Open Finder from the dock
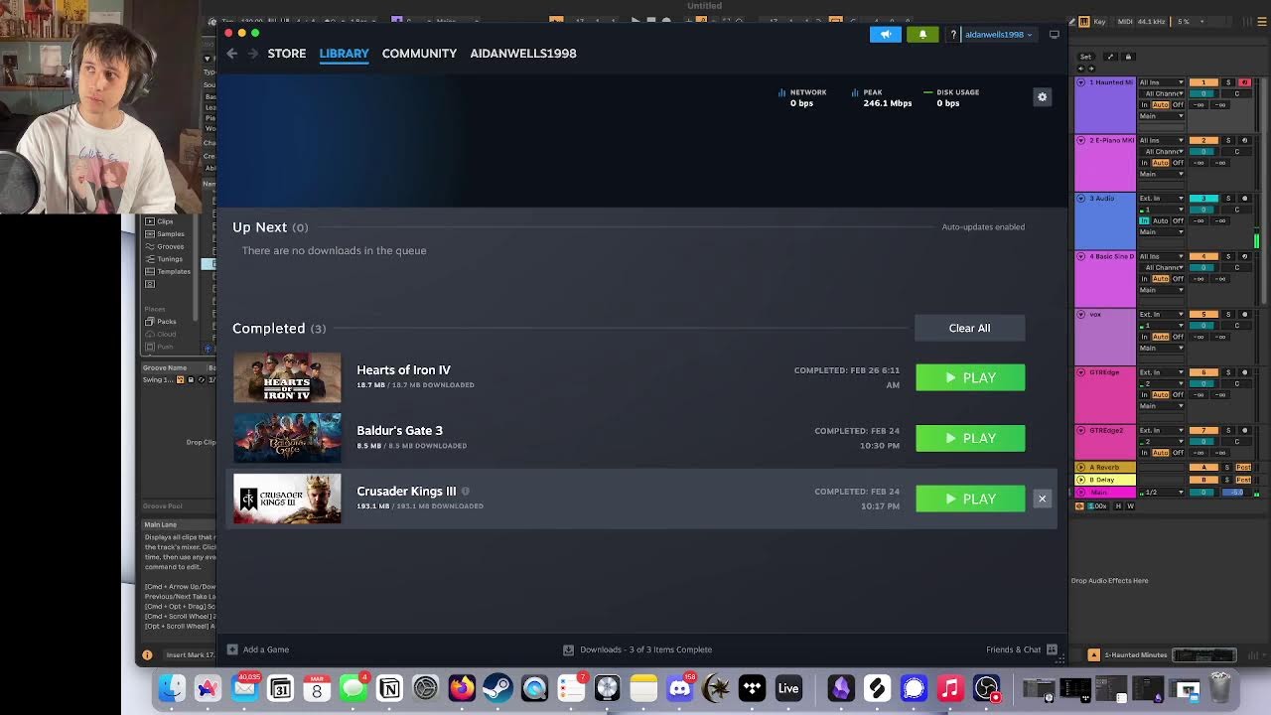 (172, 688)
